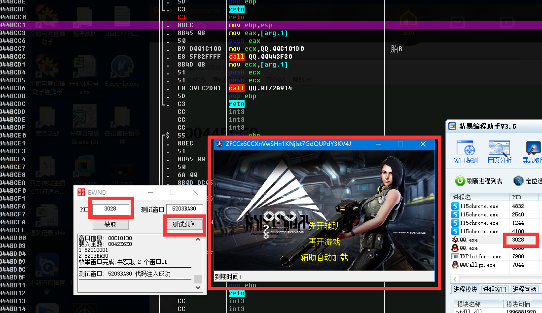The width and height of the screenshot is (542, 313).
Task: Click the 模块句柄 column header
Action: click(x=522, y=304)
